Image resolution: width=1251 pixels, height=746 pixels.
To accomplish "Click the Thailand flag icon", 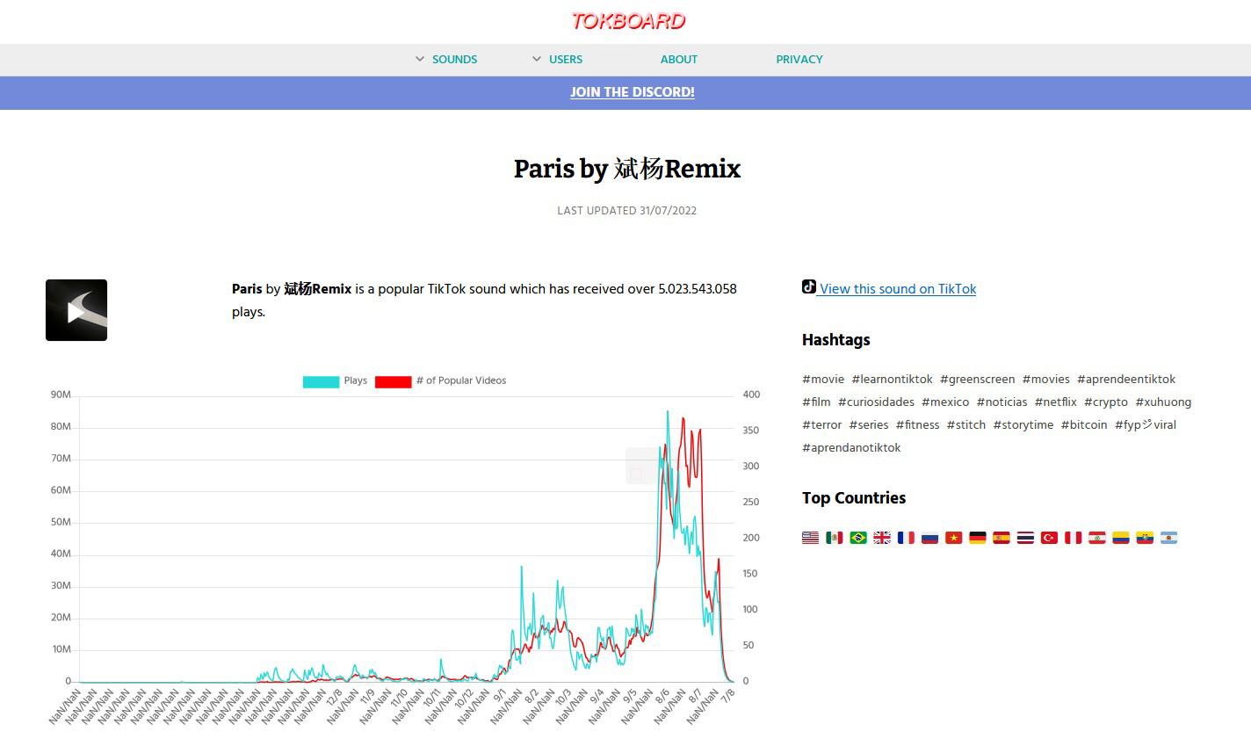I will point(1024,538).
